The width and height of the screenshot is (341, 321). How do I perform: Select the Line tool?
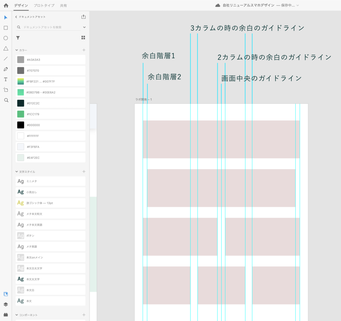point(6,59)
